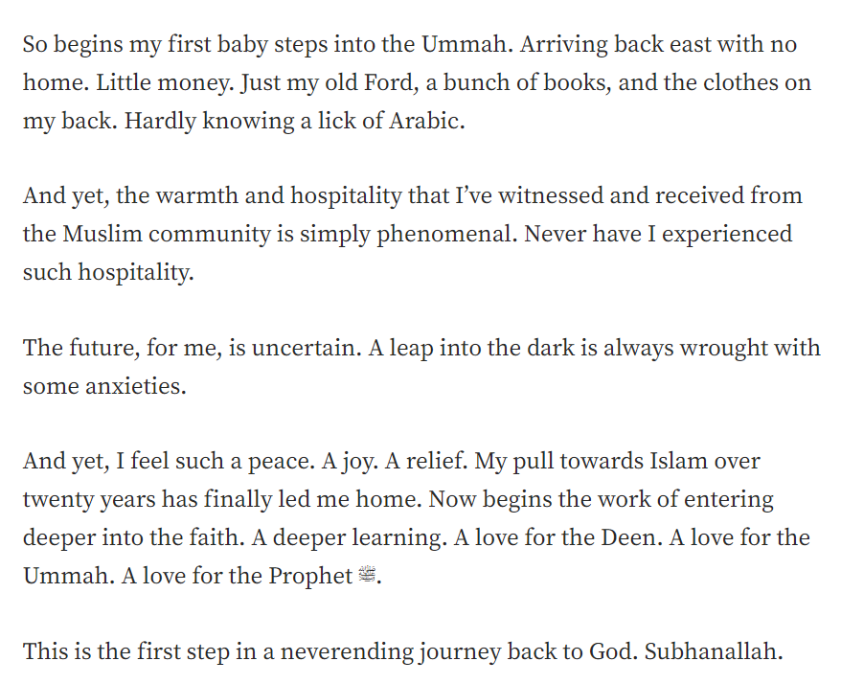Click the word "Ummah" in first sentence
The height and width of the screenshot is (684, 841).
click(x=464, y=44)
